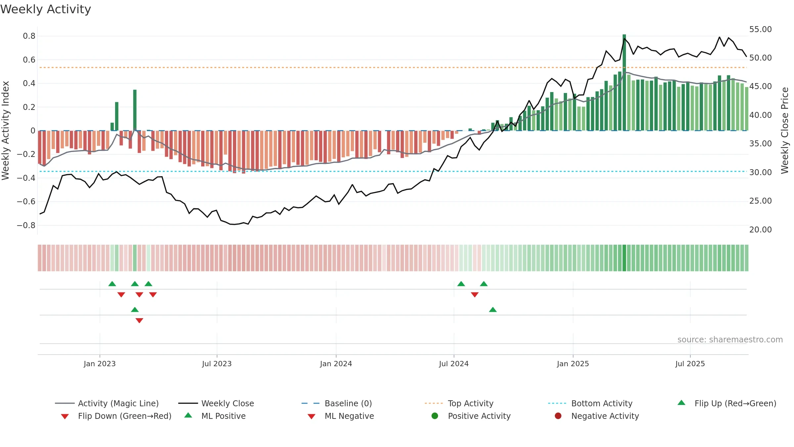Click the orange Top Activity legend line swatch
The width and height of the screenshot is (794, 447).
click(x=434, y=403)
